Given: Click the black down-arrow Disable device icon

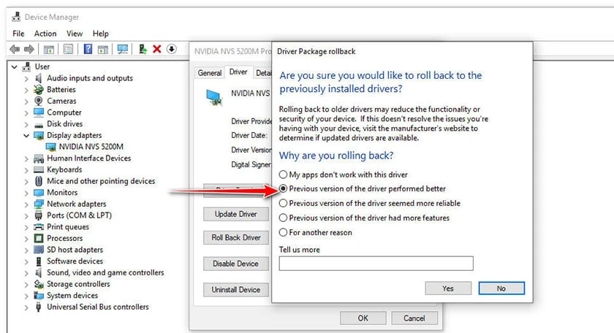Looking at the screenshot, I should [172, 49].
